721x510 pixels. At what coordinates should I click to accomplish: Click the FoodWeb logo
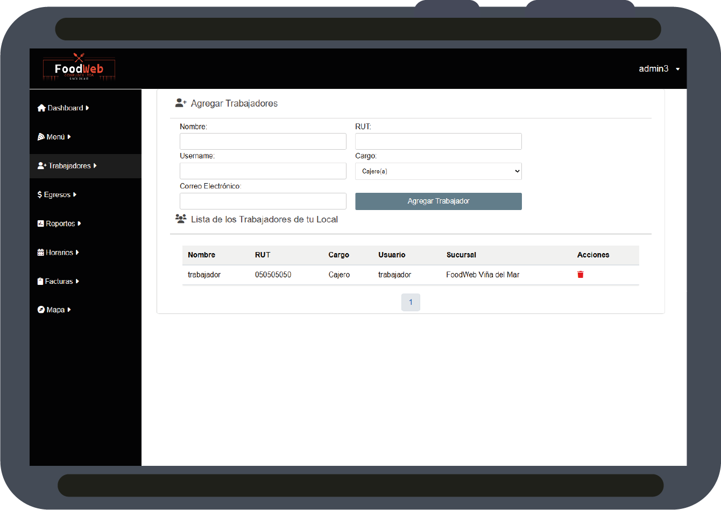(x=79, y=68)
